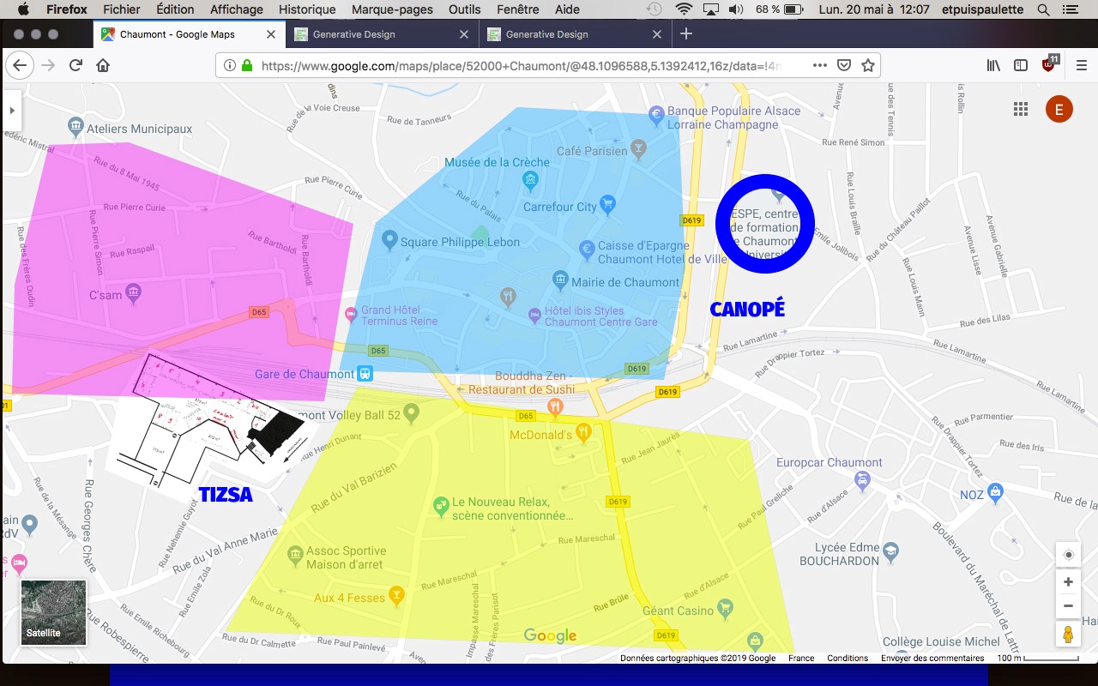This screenshot has height=686, width=1098.
Task: Click the Gare de Chaumont station icon
Action: (x=365, y=374)
